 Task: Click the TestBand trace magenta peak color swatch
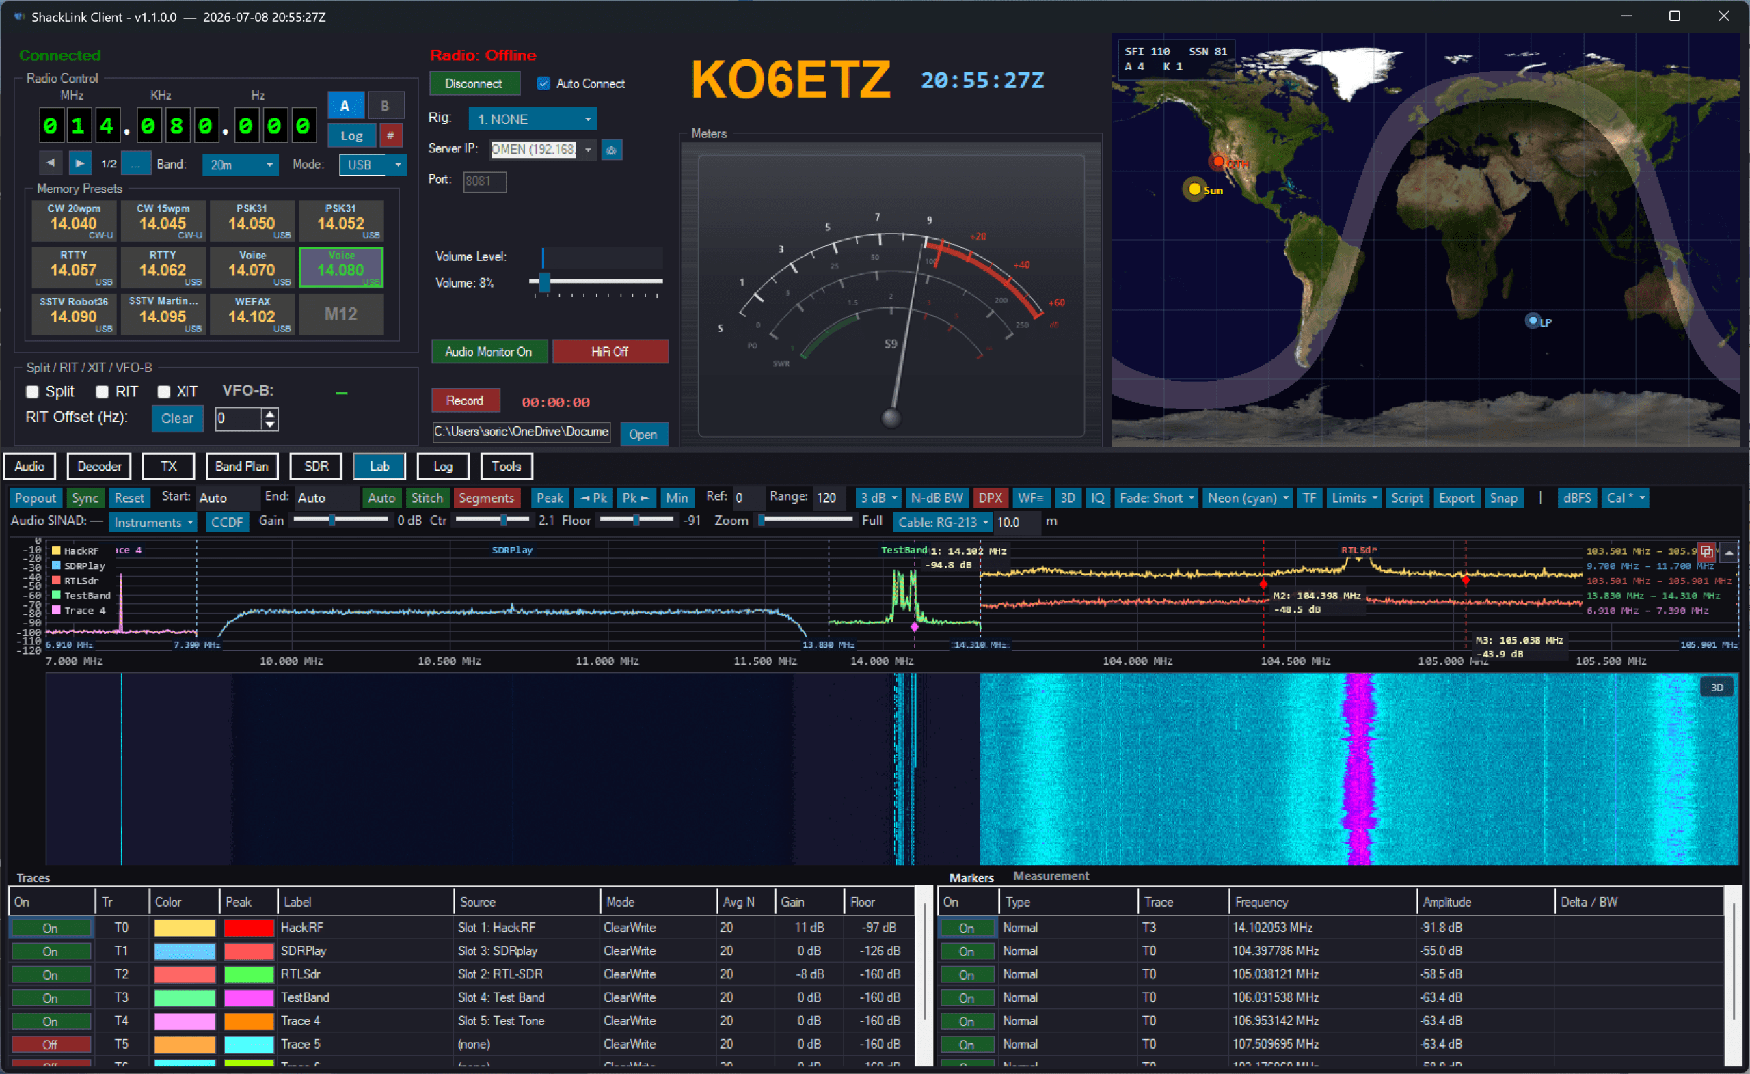point(249,998)
